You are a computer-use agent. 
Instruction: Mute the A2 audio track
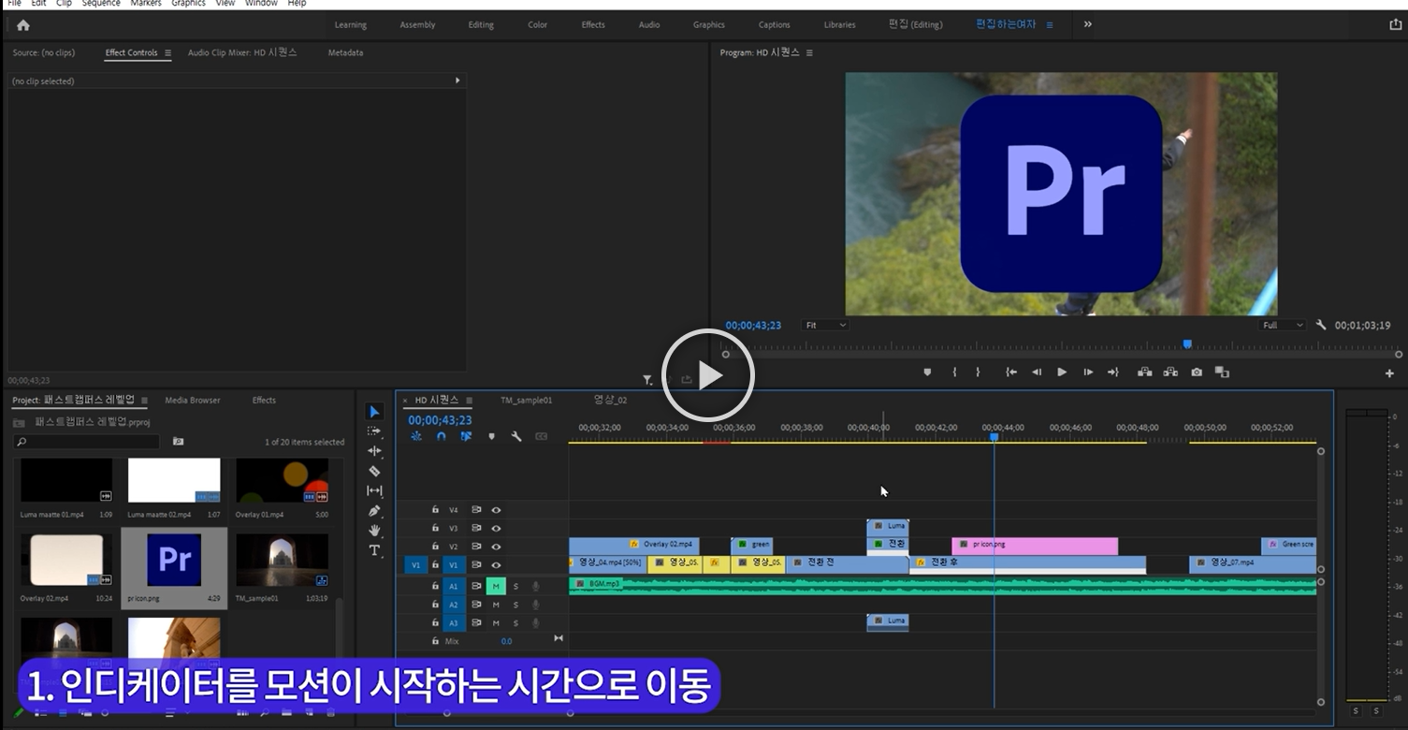point(496,605)
